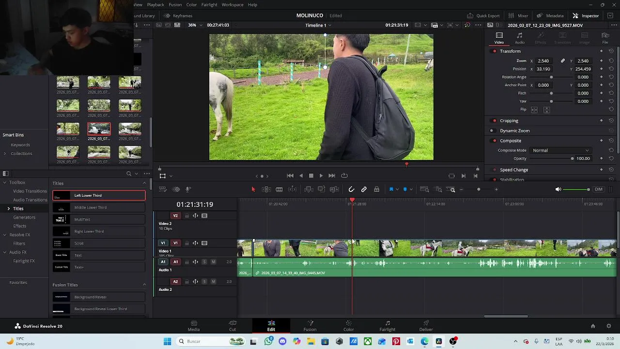The width and height of the screenshot is (620, 349).
Task: Select the arrow Selection Mode tool
Action: tap(253, 190)
